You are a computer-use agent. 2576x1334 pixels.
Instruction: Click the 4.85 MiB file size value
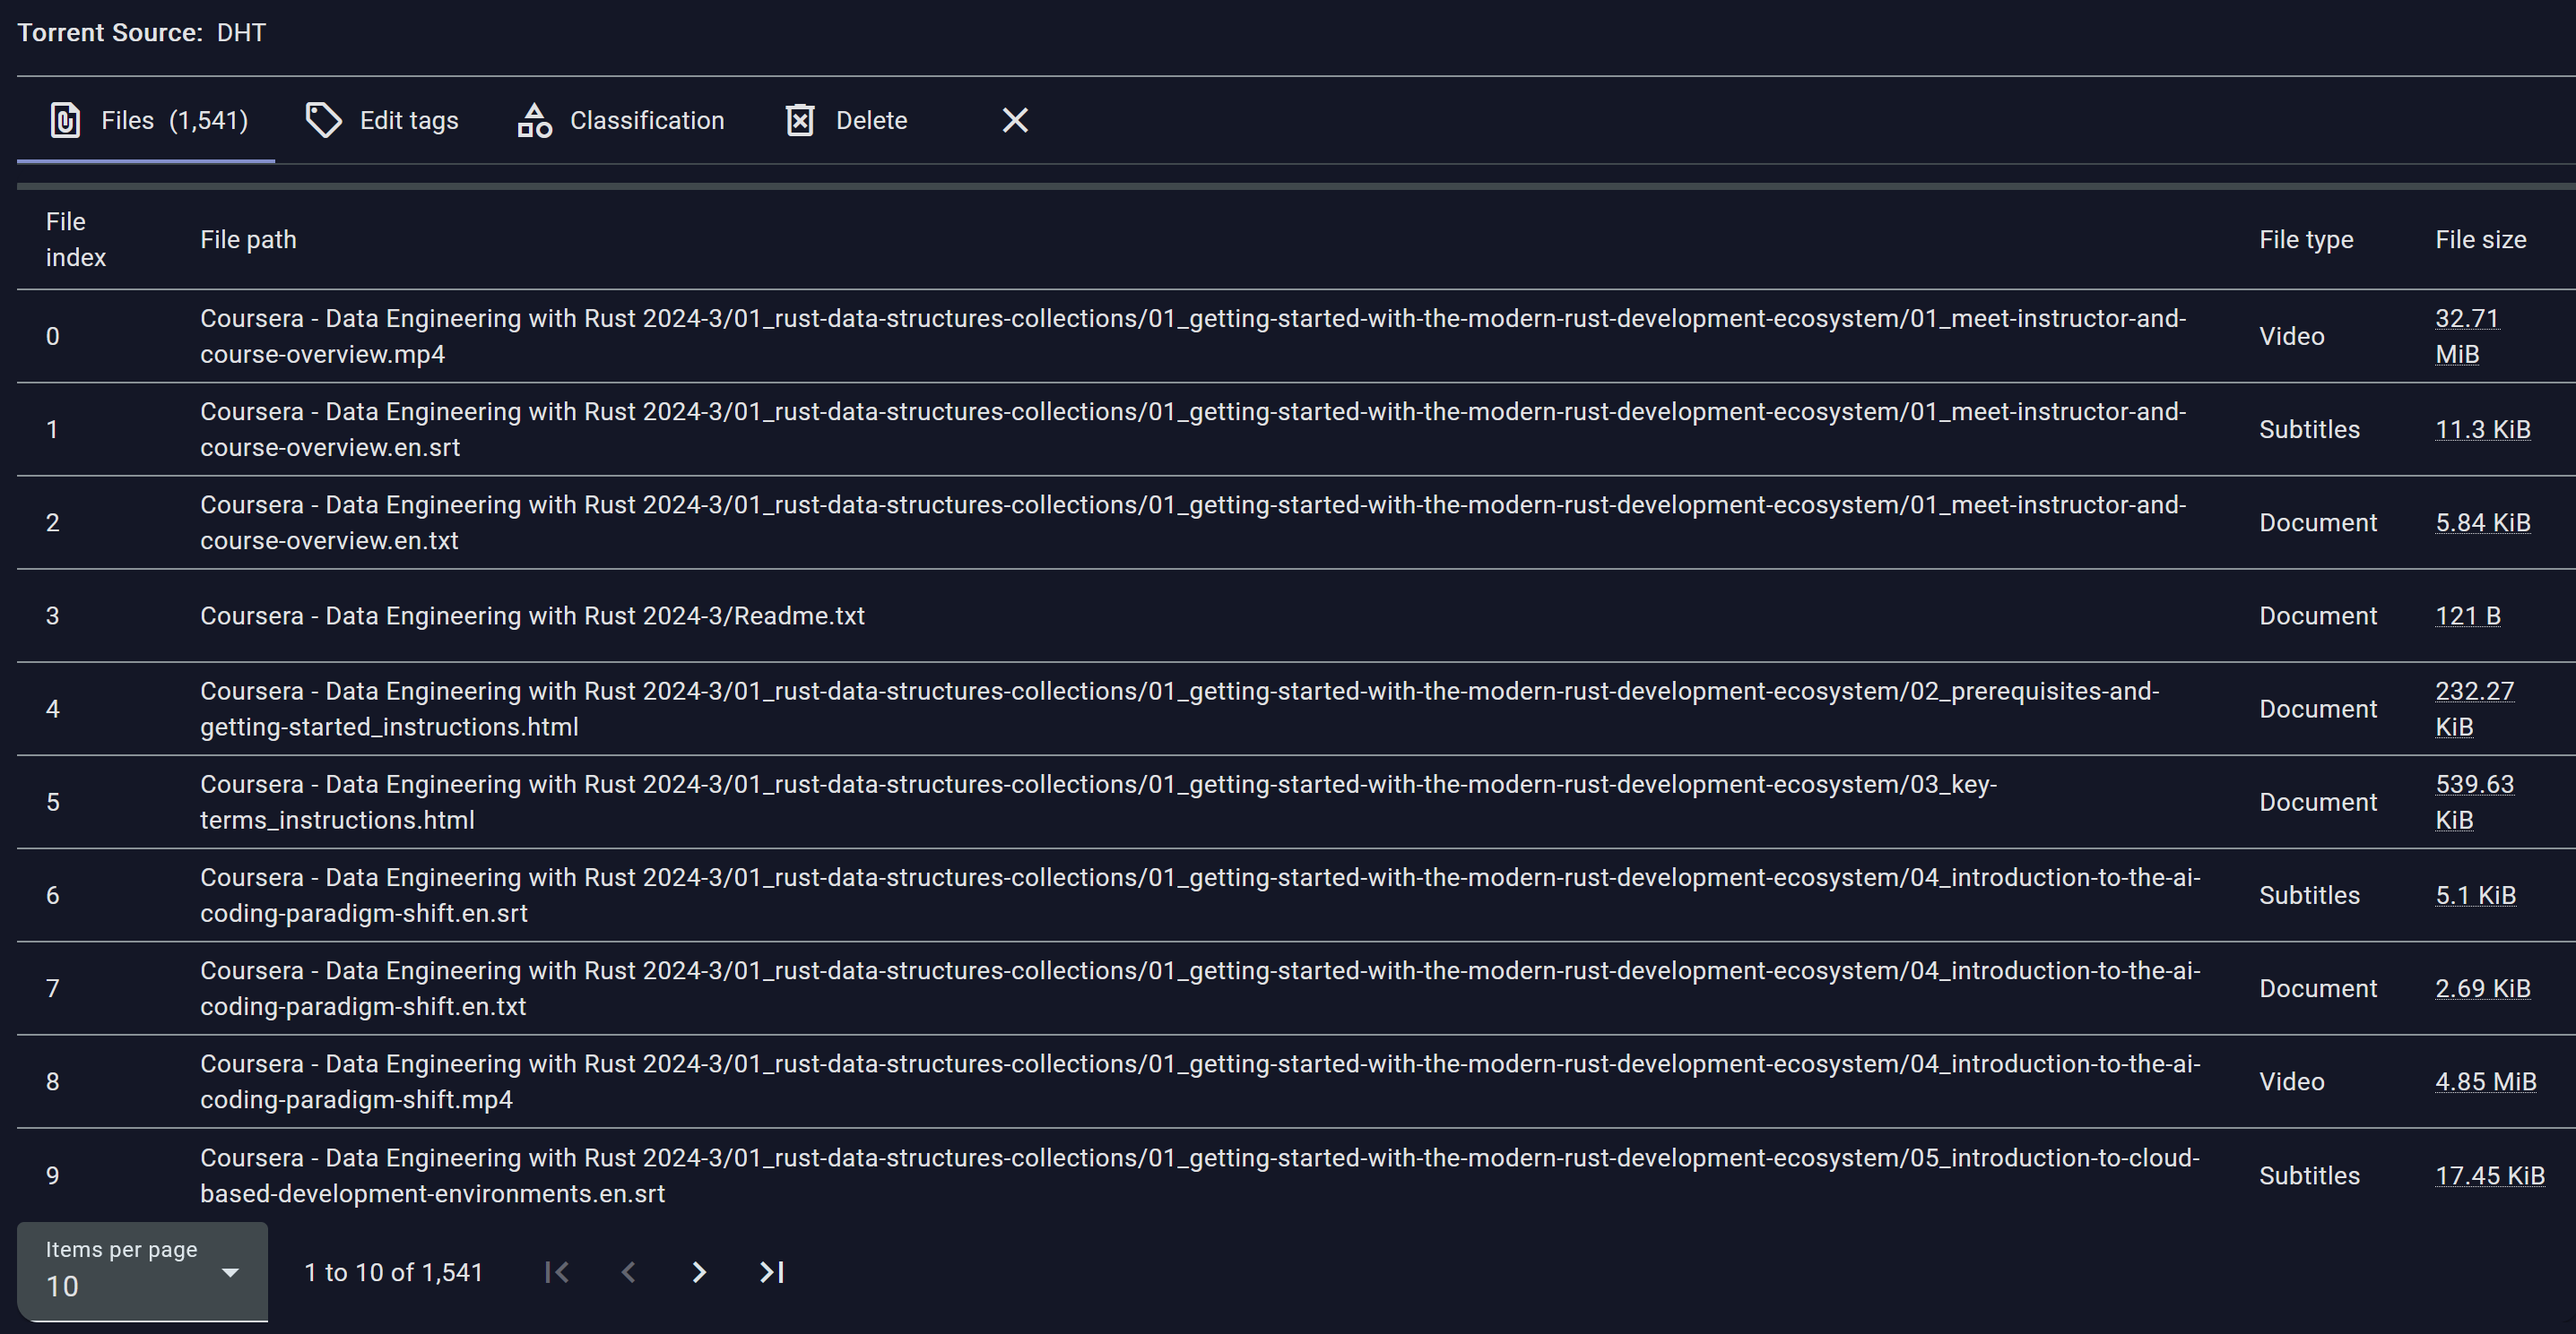tap(2485, 1081)
